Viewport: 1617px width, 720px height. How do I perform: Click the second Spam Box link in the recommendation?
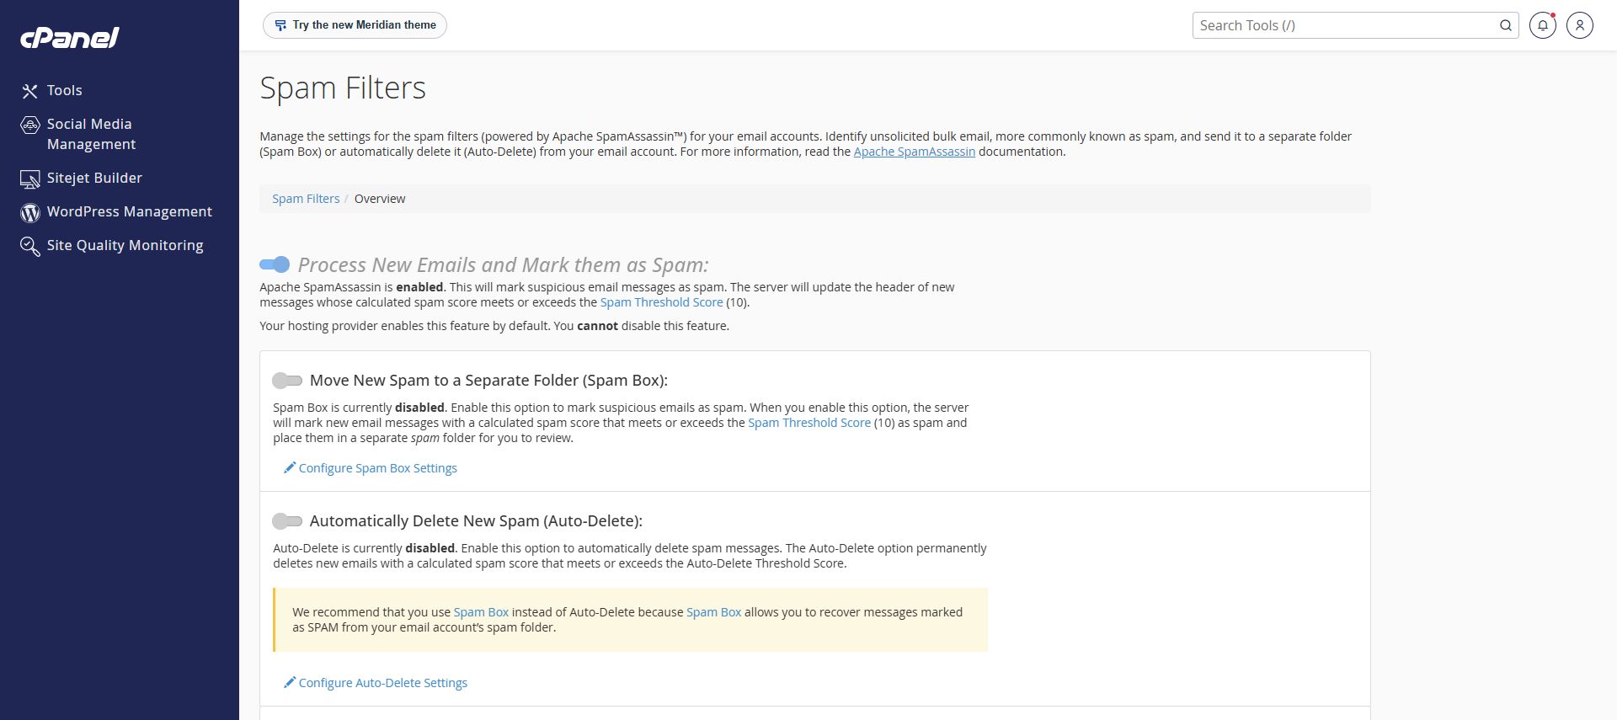713,612
